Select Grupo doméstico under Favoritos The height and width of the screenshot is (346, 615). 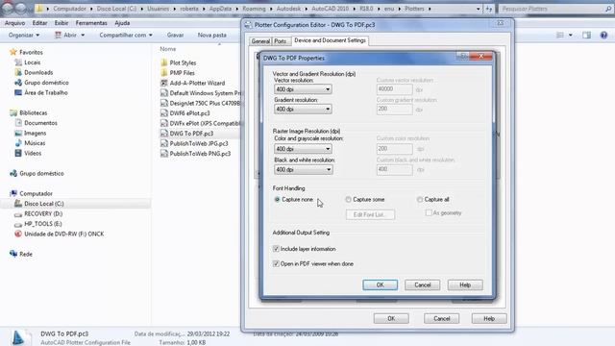pos(46,83)
